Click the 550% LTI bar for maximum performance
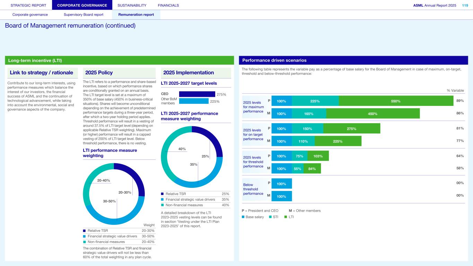 click(x=396, y=101)
